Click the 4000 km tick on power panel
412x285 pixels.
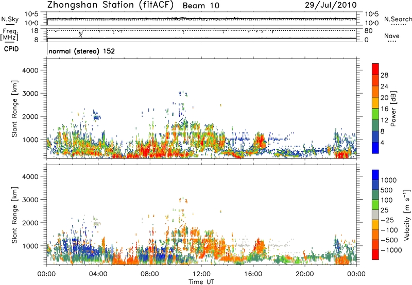[x=30, y=70]
